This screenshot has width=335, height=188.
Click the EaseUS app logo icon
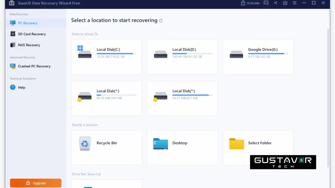click(12, 3)
